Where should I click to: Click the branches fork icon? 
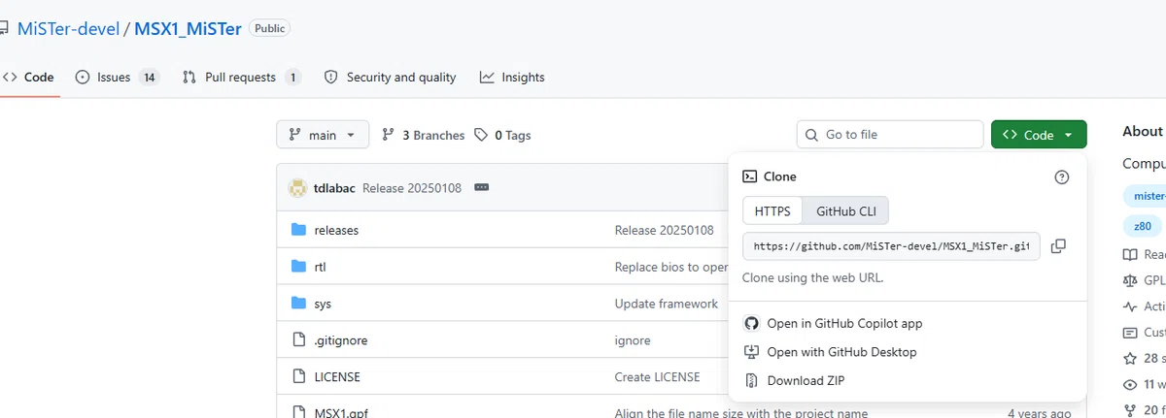389,135
